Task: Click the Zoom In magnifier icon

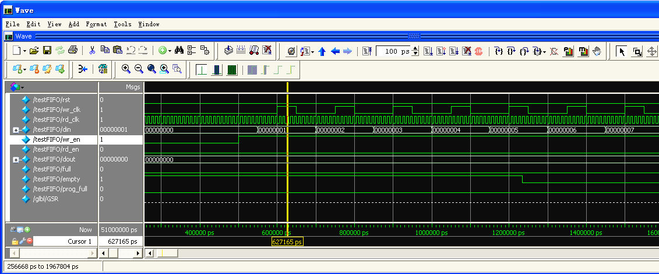Action: pyautogui.click(x=126, y=69)
